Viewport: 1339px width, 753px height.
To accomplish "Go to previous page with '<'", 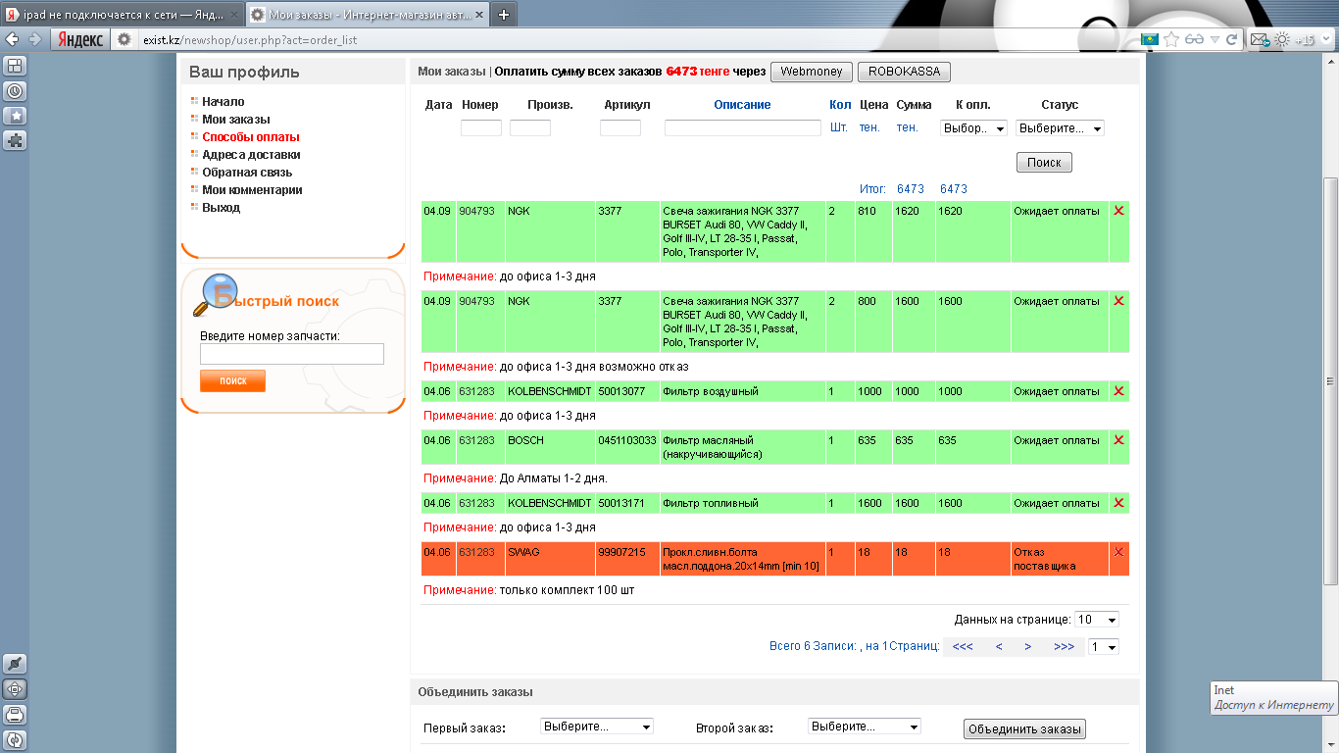I will 999,647.
